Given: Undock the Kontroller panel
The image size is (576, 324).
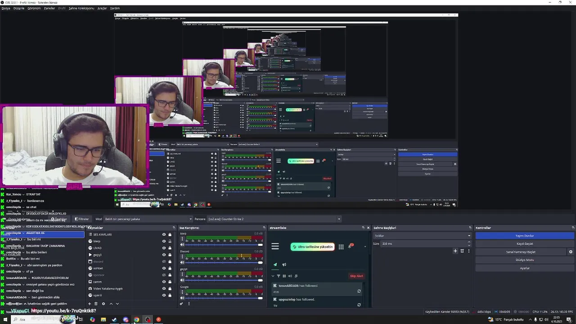Looking at the screenshot, I should click(573, 228).
